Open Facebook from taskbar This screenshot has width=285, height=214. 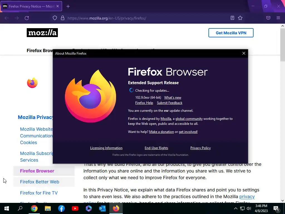coord(62,208)
